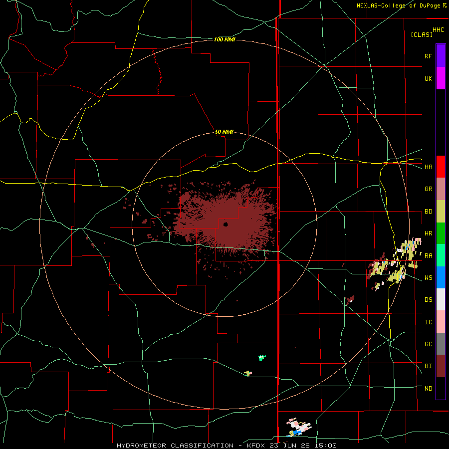
Task: Click the BD legend label
Action: click(428, 212)
